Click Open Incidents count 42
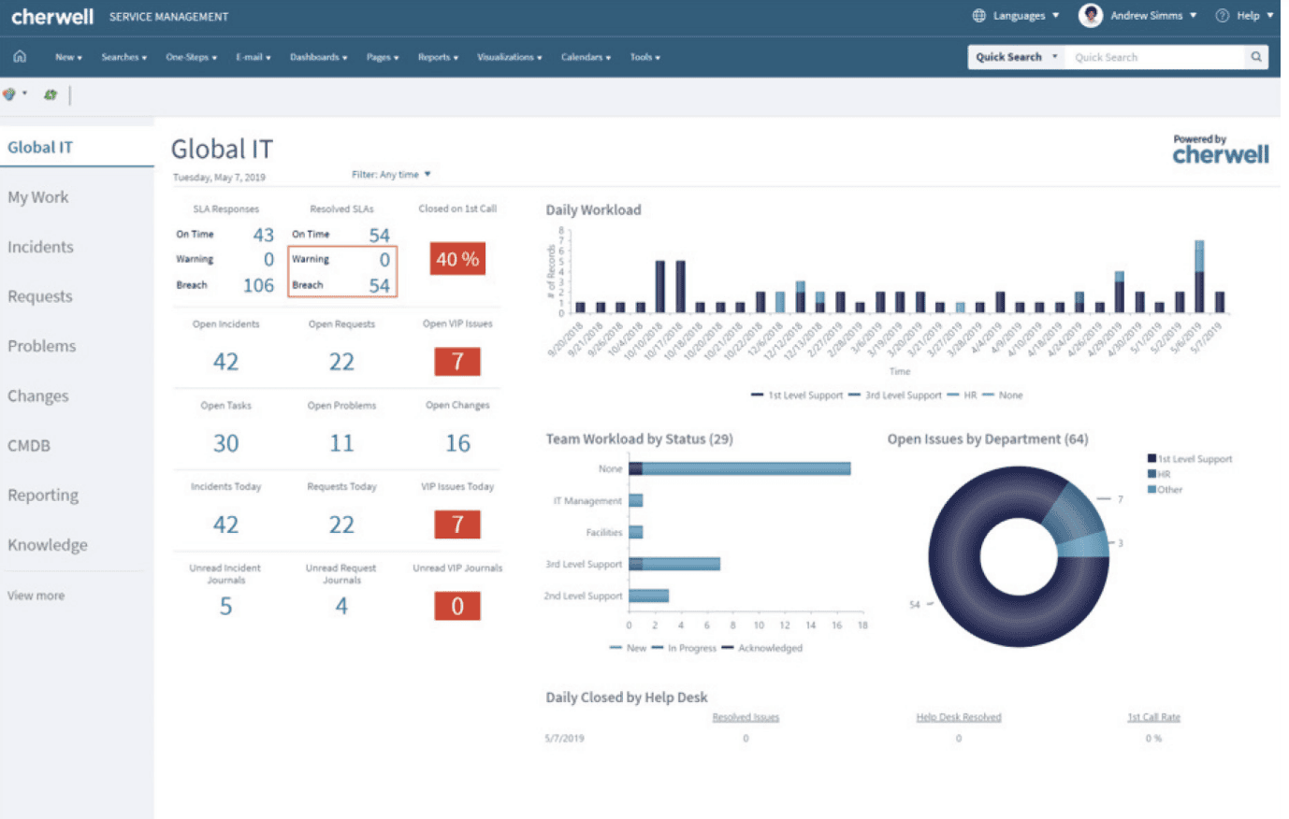1289x819 pixels. [225, 362]
